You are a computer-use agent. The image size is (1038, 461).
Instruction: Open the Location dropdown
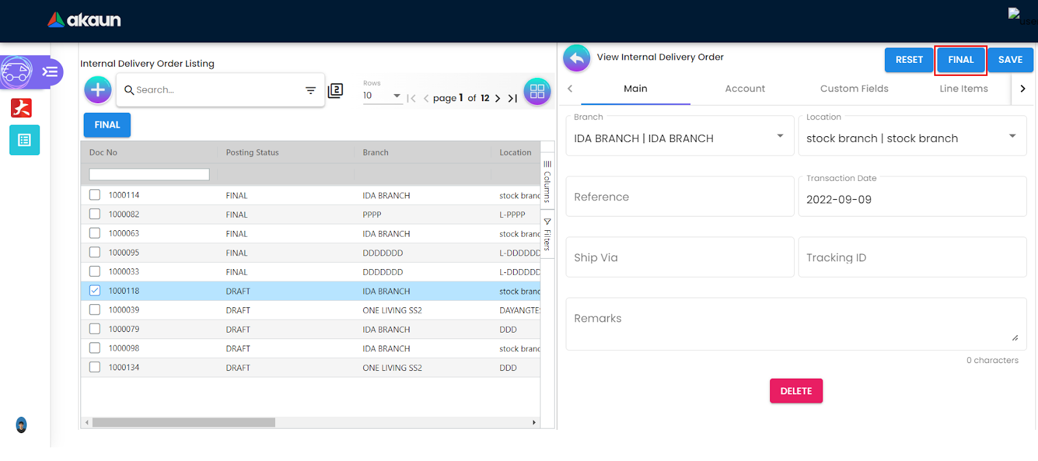point(1012,136)
